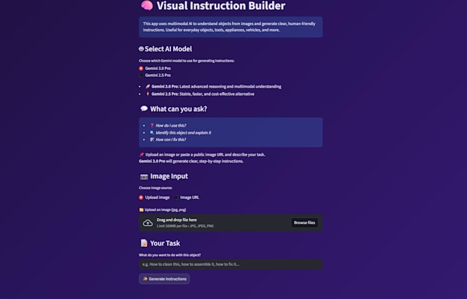Click the Drag and drop file here area

tap(231, 223)
